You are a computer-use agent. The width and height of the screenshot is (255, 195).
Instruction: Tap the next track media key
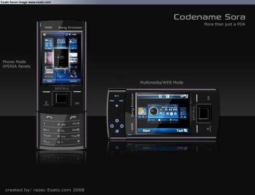point(121,101)
